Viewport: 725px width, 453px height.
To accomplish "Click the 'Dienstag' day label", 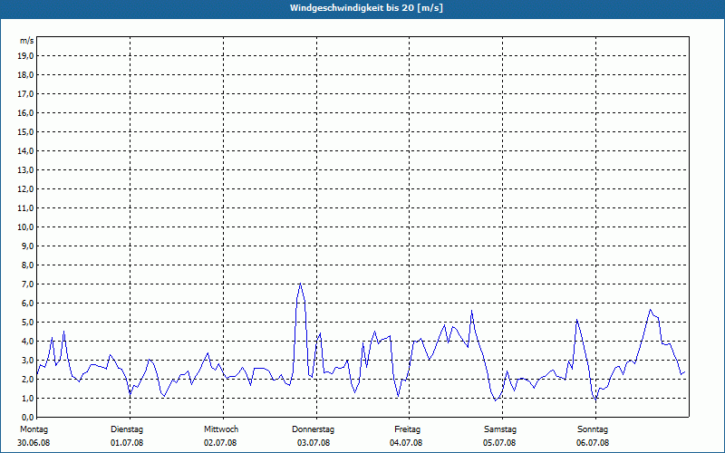I will coord(127,429).
